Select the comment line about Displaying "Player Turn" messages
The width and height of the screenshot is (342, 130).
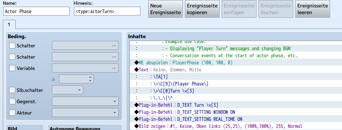pyautogui.click(x=236, y=48)
